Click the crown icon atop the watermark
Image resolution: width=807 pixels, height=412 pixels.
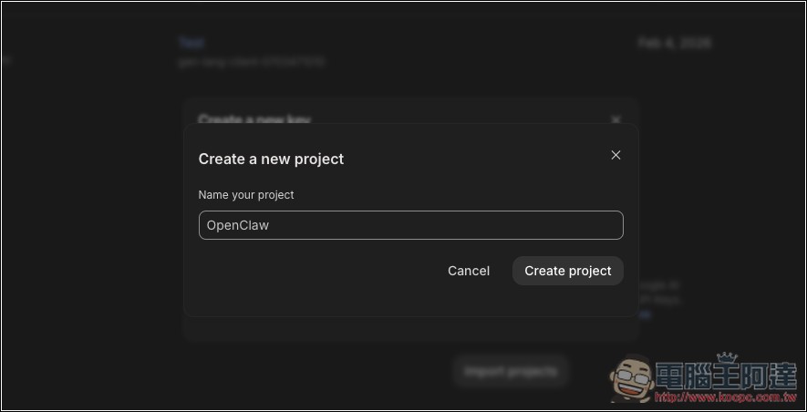coord(726,357)
